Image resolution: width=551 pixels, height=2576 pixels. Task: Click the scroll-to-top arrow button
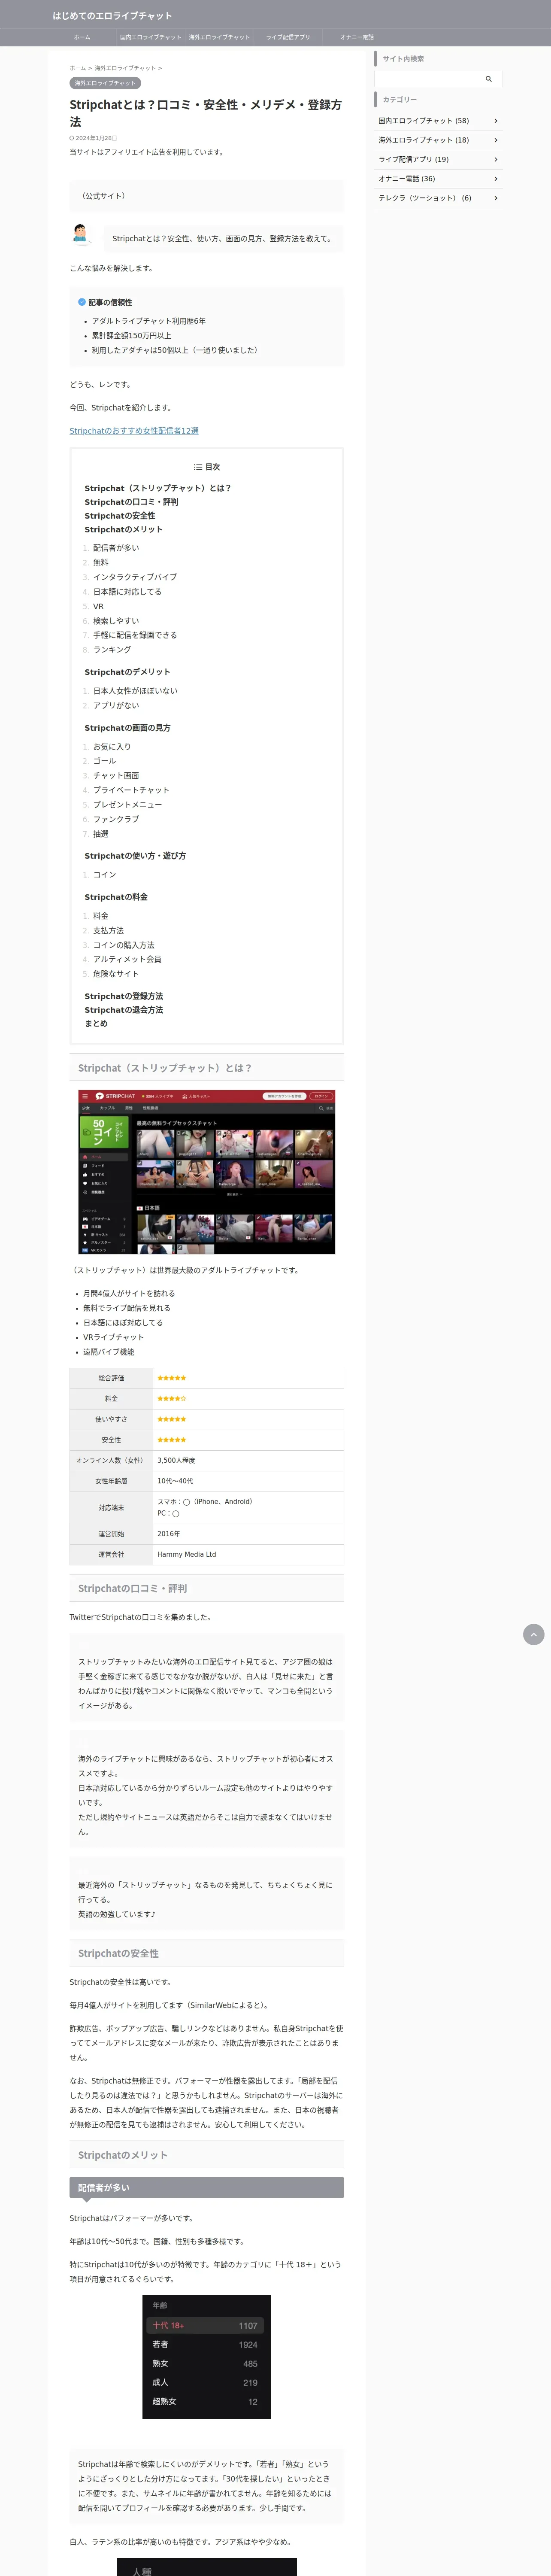[534, 1634]
